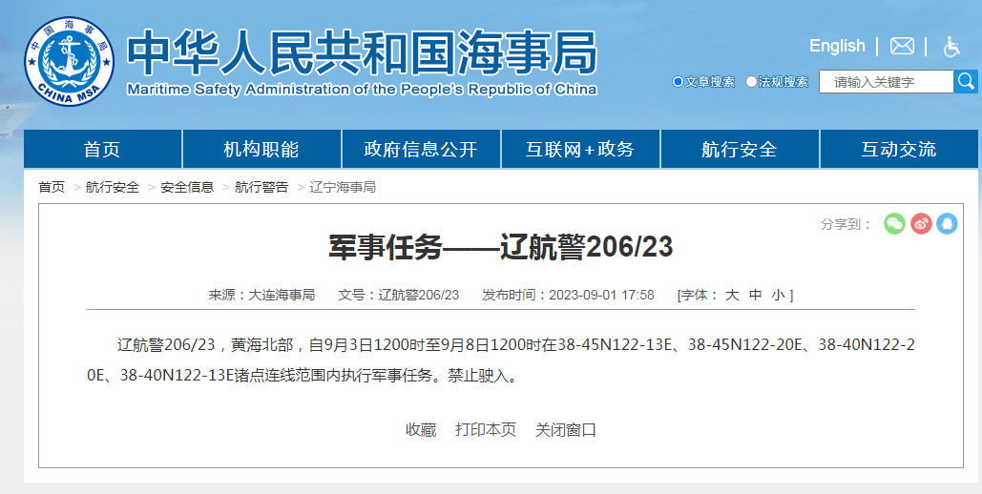Viewport: 982px width, 494px height.
Task: Click the publish time 2023-09-01 17:58
Action: (x=602, y=295)
